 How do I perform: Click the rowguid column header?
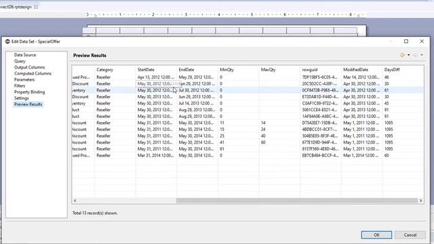click(x=321, y=70)
